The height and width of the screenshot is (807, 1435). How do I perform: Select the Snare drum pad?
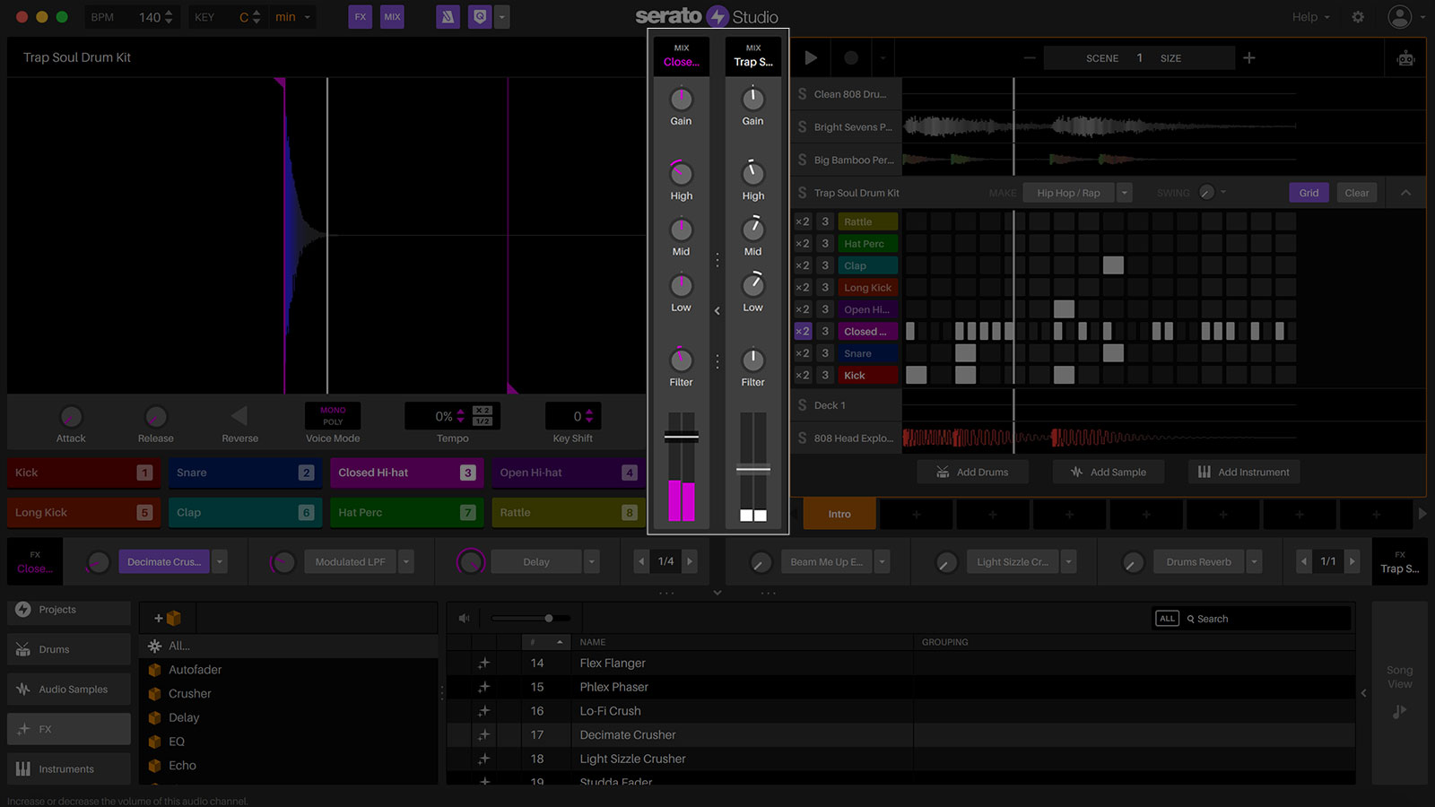pos(245,473)
